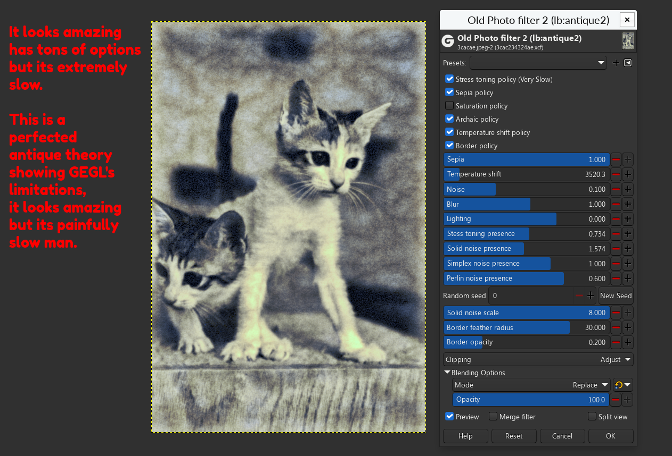Screen dimensions: 672x456
Task: Decrease Temperature shift with minus button
Action: click(x=616, y=174)
